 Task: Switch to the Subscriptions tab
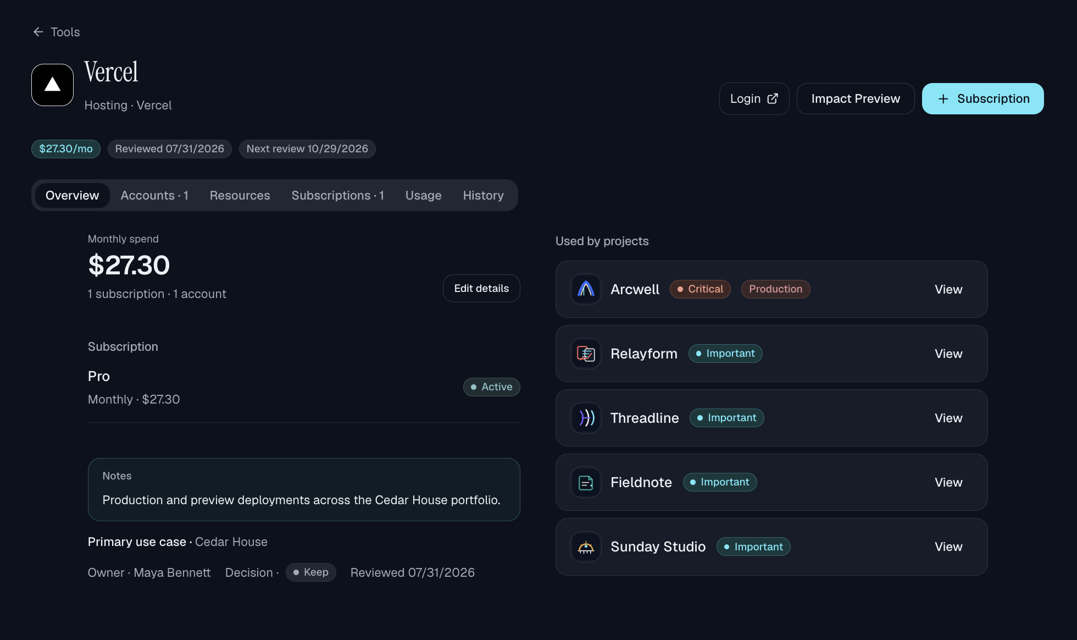(x=337, y=195)
